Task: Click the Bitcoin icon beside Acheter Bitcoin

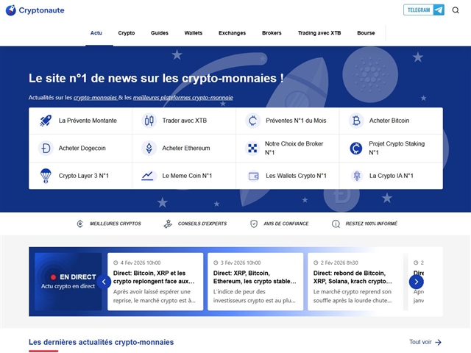Action: coord(356,121)
